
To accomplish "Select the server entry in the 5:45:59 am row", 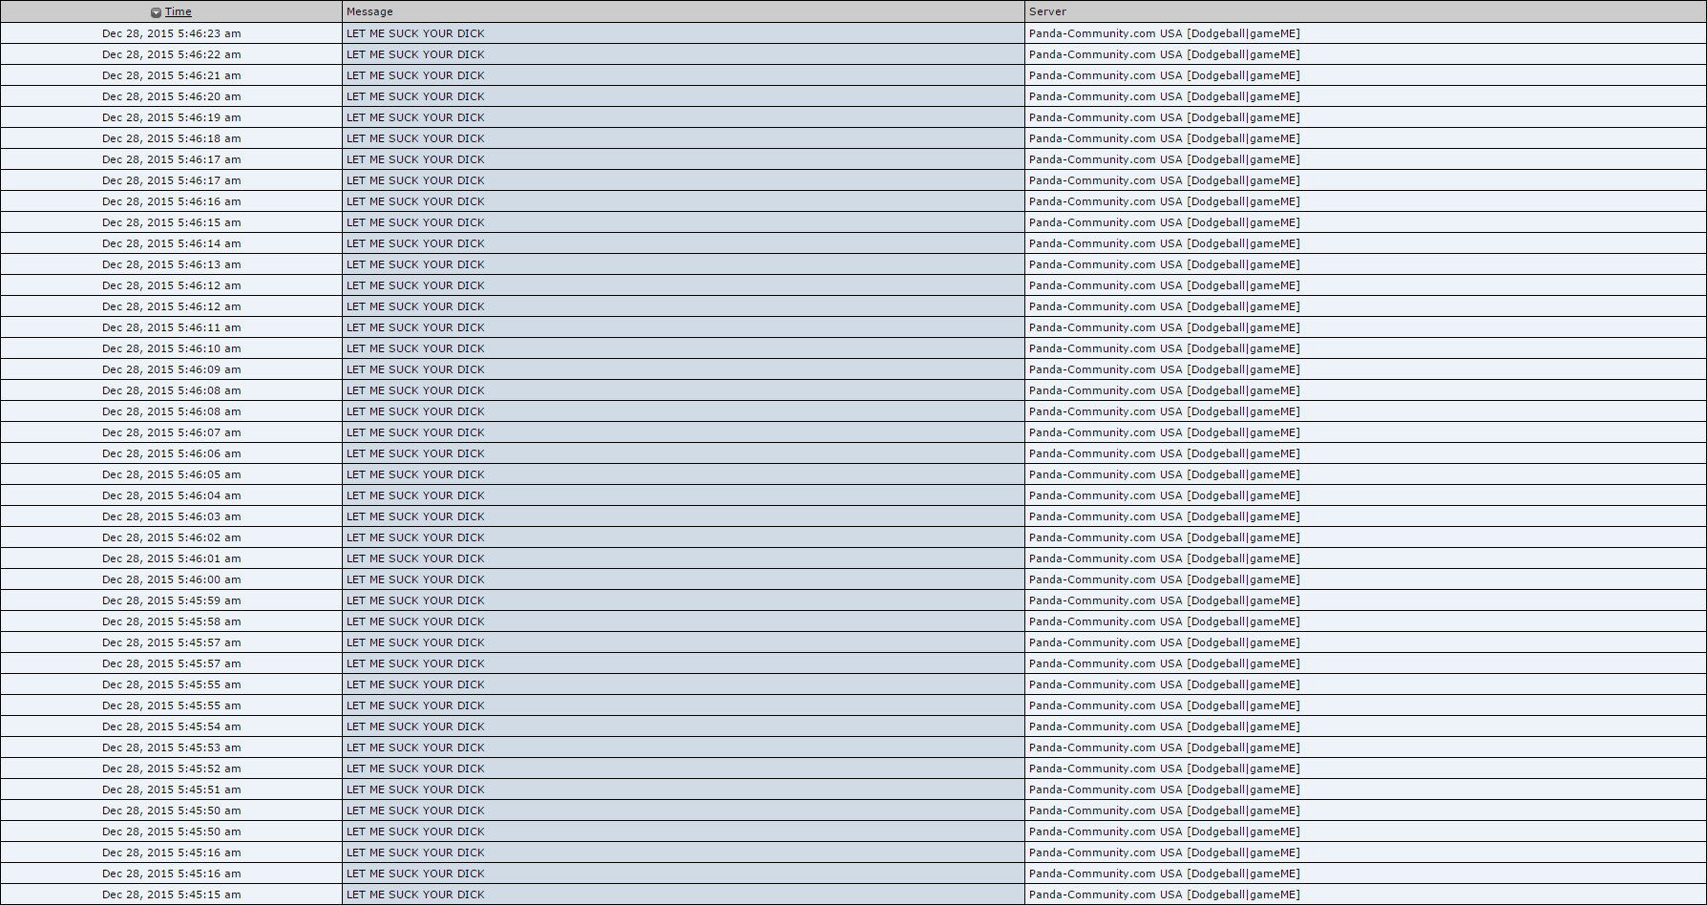I will tap(1164, 600).
